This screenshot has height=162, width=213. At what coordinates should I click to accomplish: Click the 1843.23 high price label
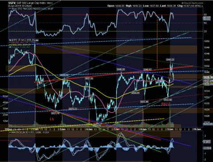170,60
